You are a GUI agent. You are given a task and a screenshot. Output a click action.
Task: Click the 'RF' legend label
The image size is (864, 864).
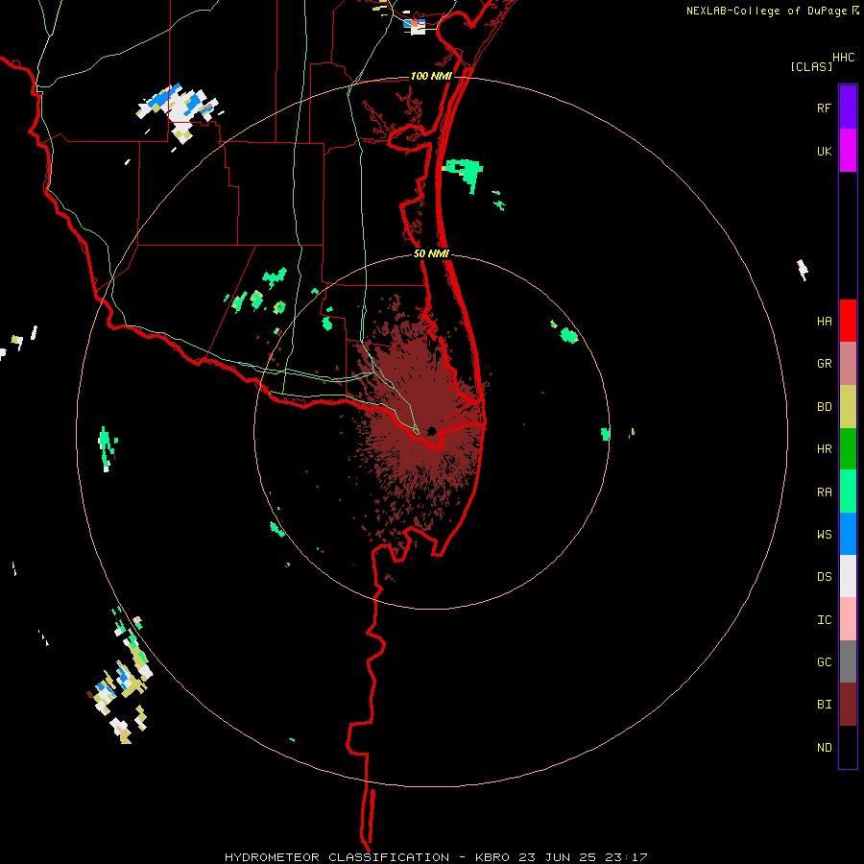pyautogui.click(x=824, y=108)
